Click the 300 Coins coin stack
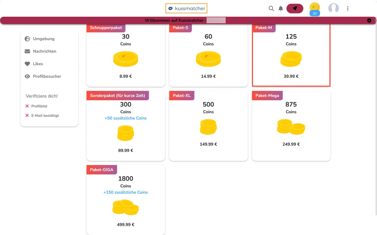Viewport: 377px width, 235px height. pyautogui.click(x=126, y=133)
